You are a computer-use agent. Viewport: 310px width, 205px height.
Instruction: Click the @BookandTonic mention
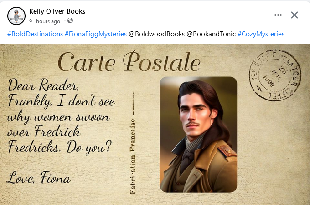pyautogui.click(x=211, y=34)
